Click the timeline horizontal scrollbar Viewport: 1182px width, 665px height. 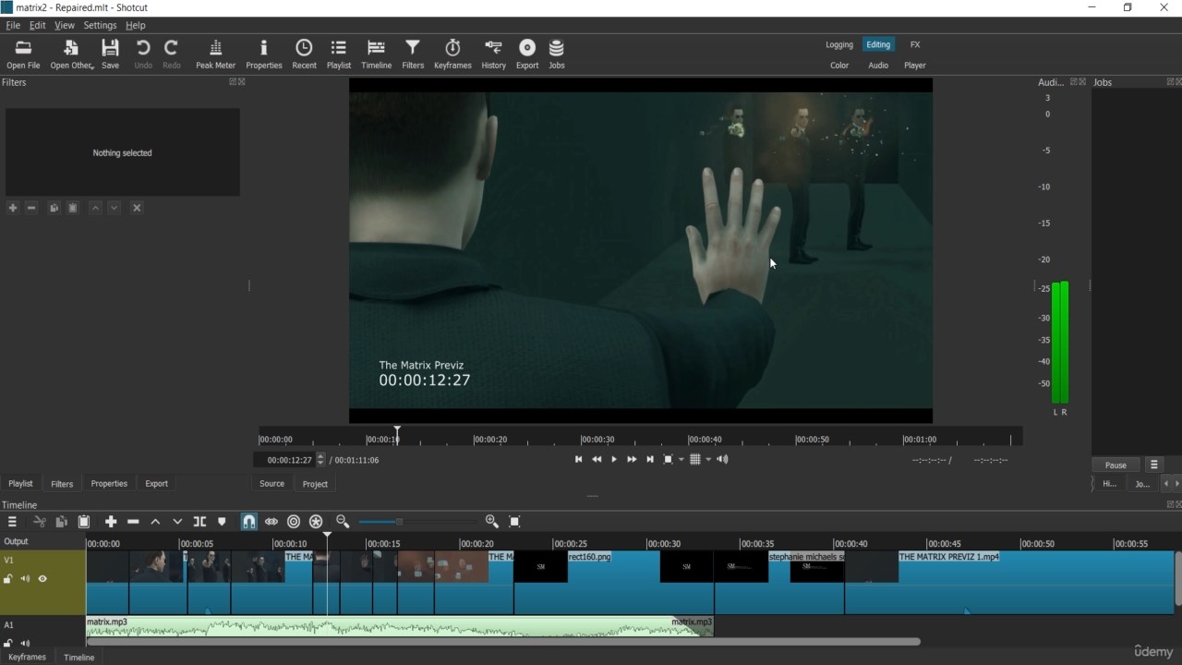pos(503,642)
